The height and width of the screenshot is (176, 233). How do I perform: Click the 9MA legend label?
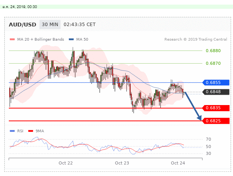click(x=40, y=131)
